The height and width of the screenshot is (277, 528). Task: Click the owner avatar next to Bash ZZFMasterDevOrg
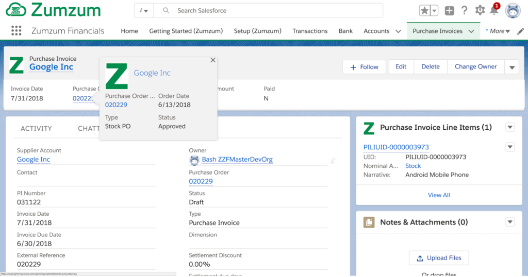[x=194, y=160]
